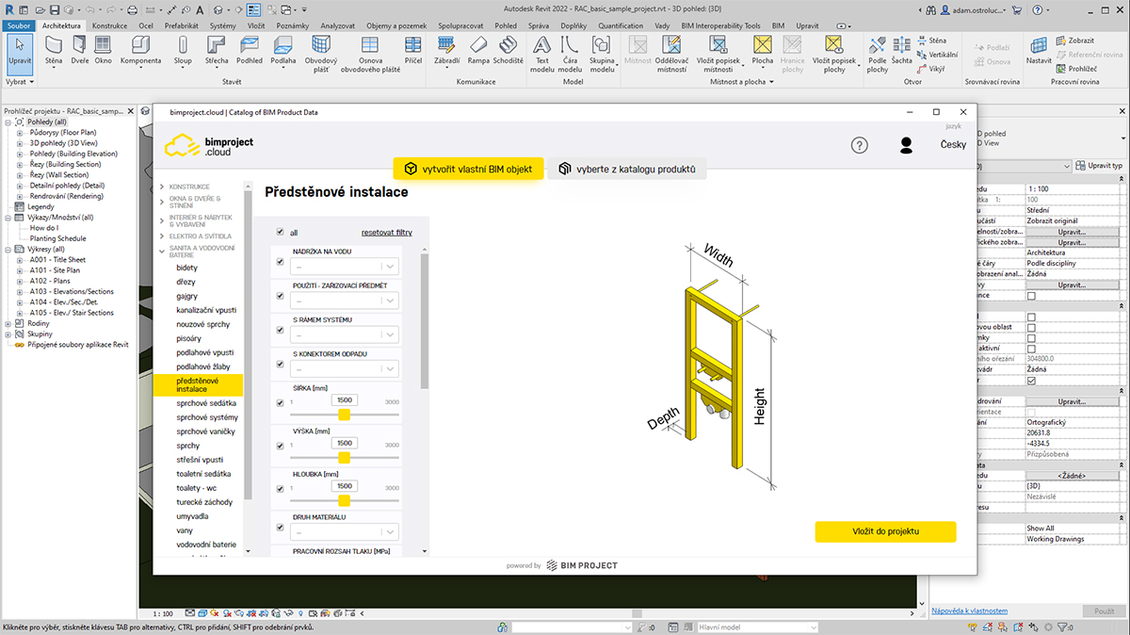Toggle the Druh materiálu filter checkbox

pyautogui.click(x=281, y=527)
